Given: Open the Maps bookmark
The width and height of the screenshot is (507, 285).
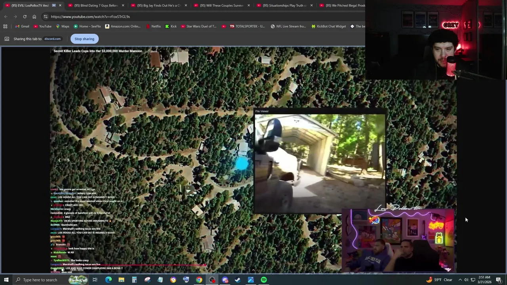Looking at the screenshot, I should (63, 27).
